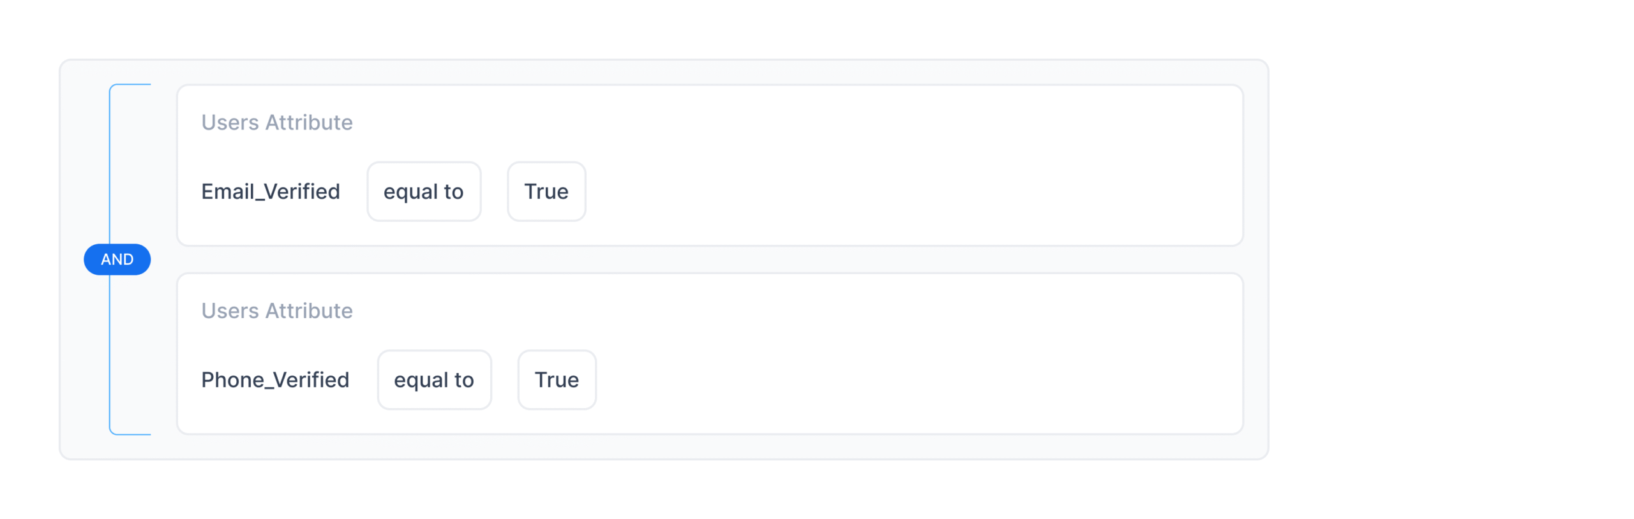Click the blank canvas below the filter group
Viewport: 1634px width, 519px height.
664,490
